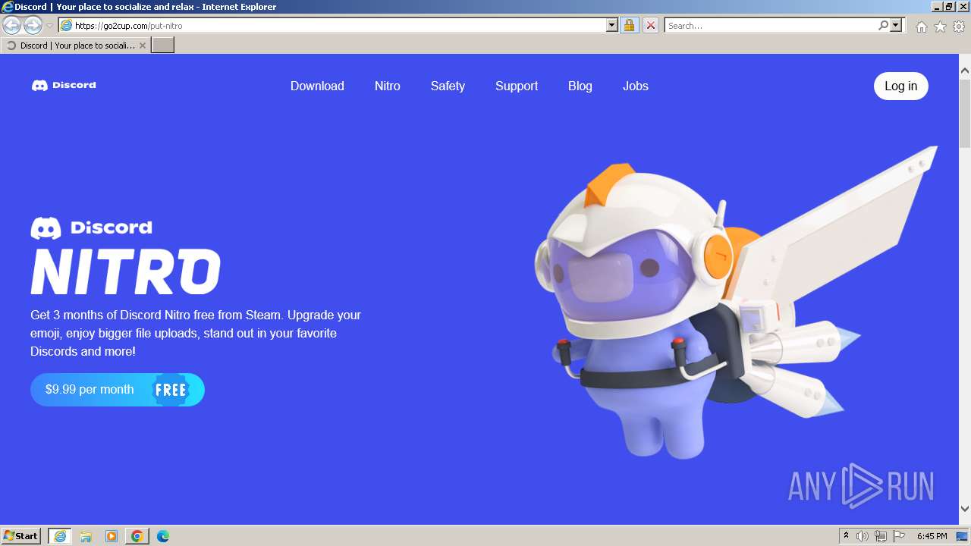Expand the address bar autocomplete dropdown
Screen dimensions: 971x546
point(612,25)
